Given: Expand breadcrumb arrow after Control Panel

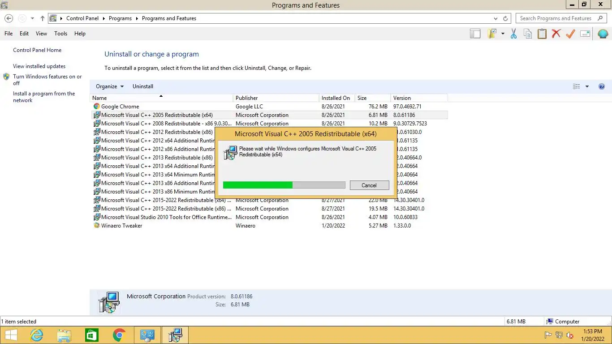Looking at the screenshot, I should pos(103,18).
